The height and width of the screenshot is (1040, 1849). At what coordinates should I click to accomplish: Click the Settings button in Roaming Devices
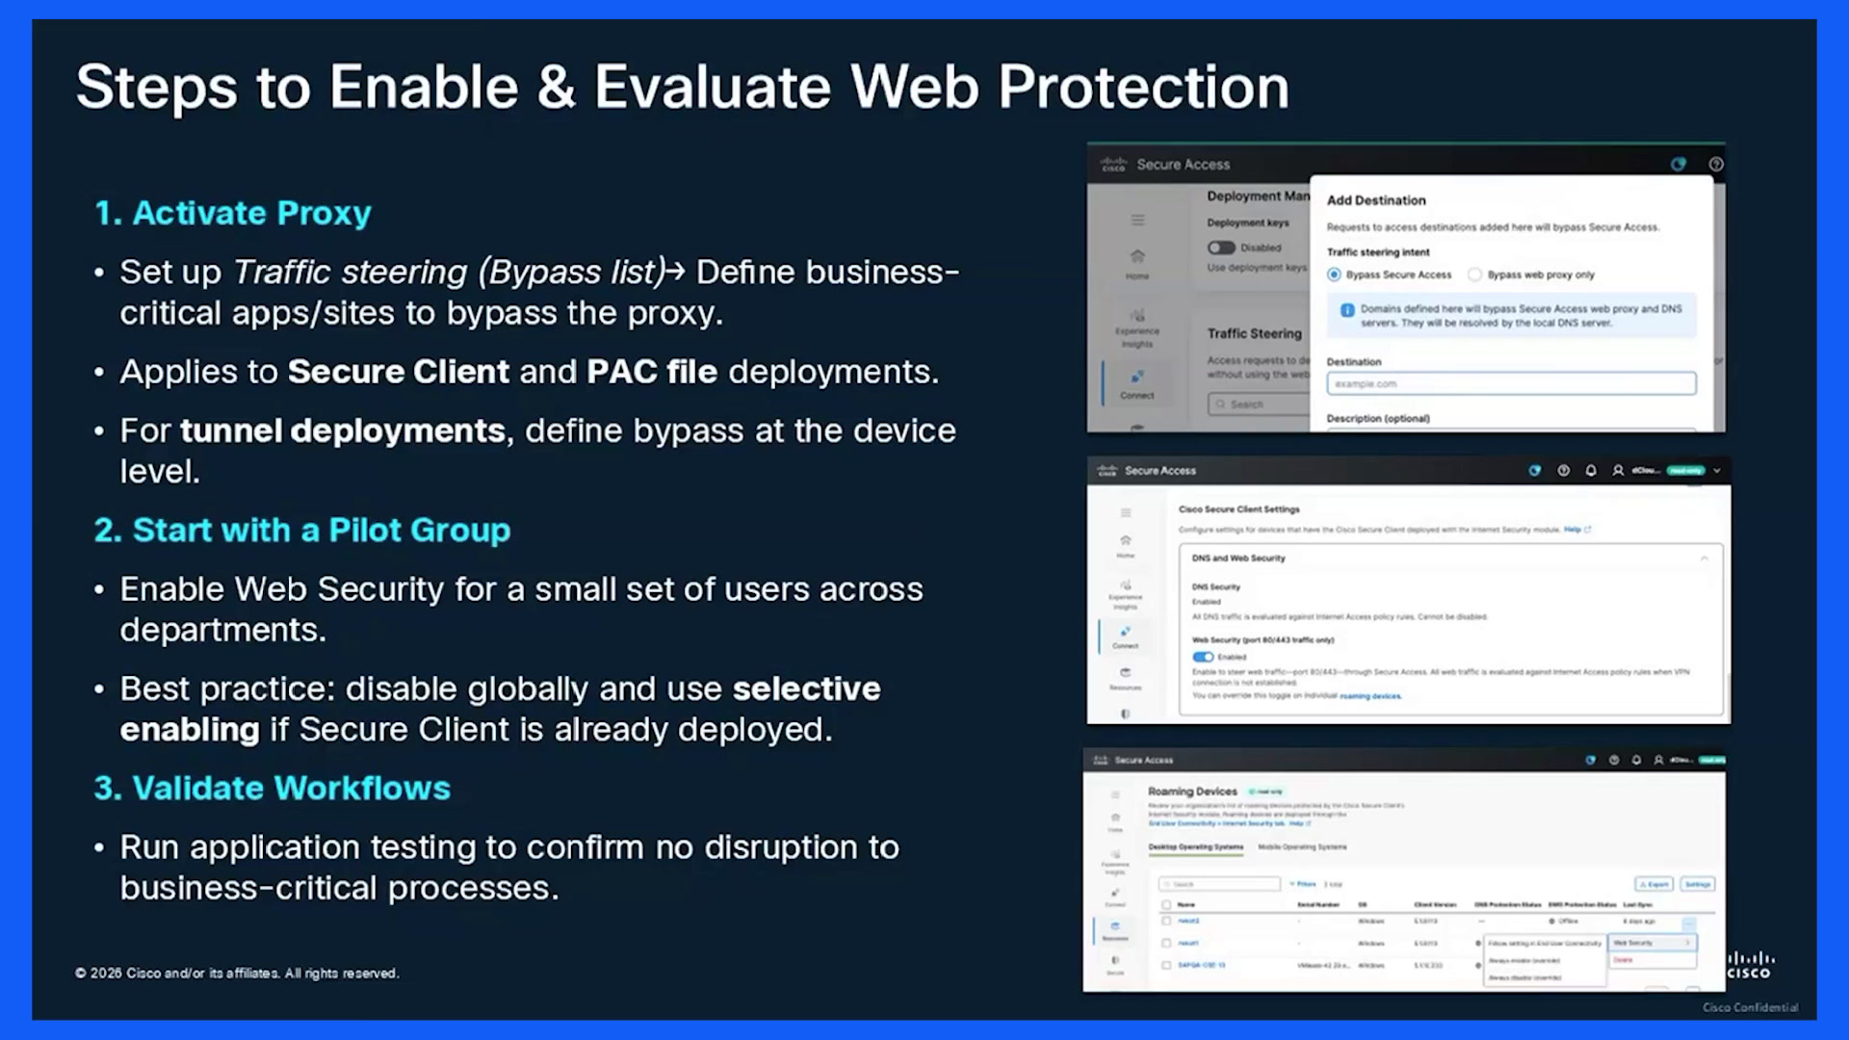(x=1698, y=884)
